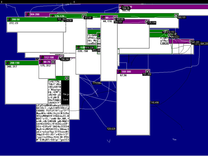
Task: Open the File menu entry in black panel
Action: [x=66, y=94]
